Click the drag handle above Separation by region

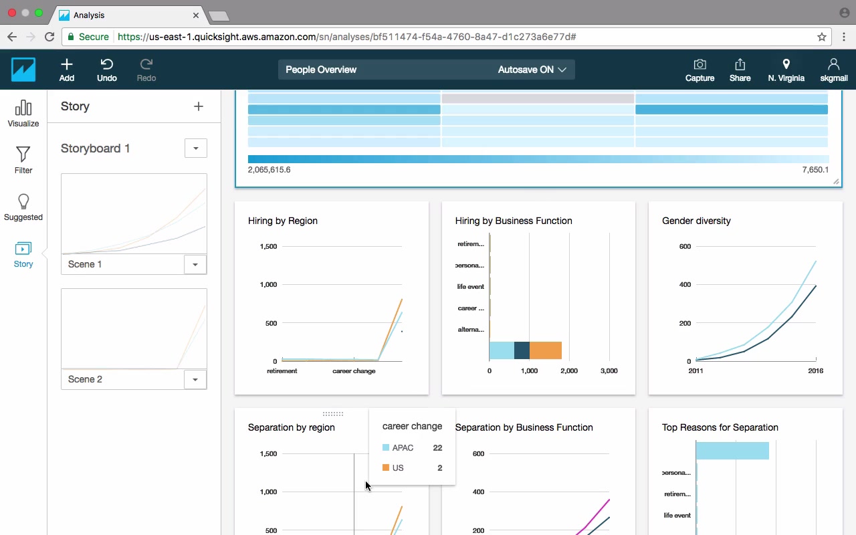(332, 414)
